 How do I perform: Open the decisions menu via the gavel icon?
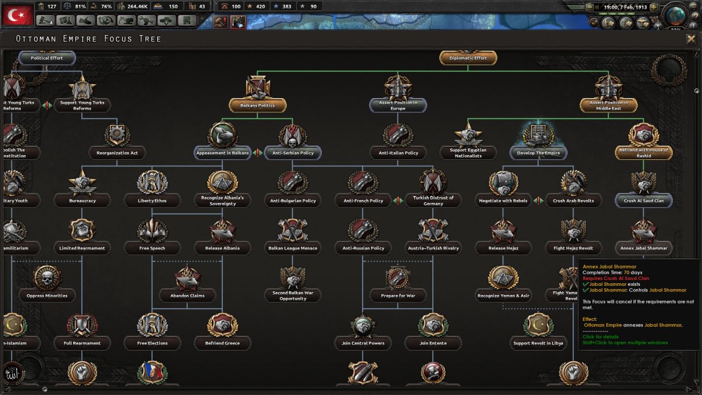click(x=44, y=20)
